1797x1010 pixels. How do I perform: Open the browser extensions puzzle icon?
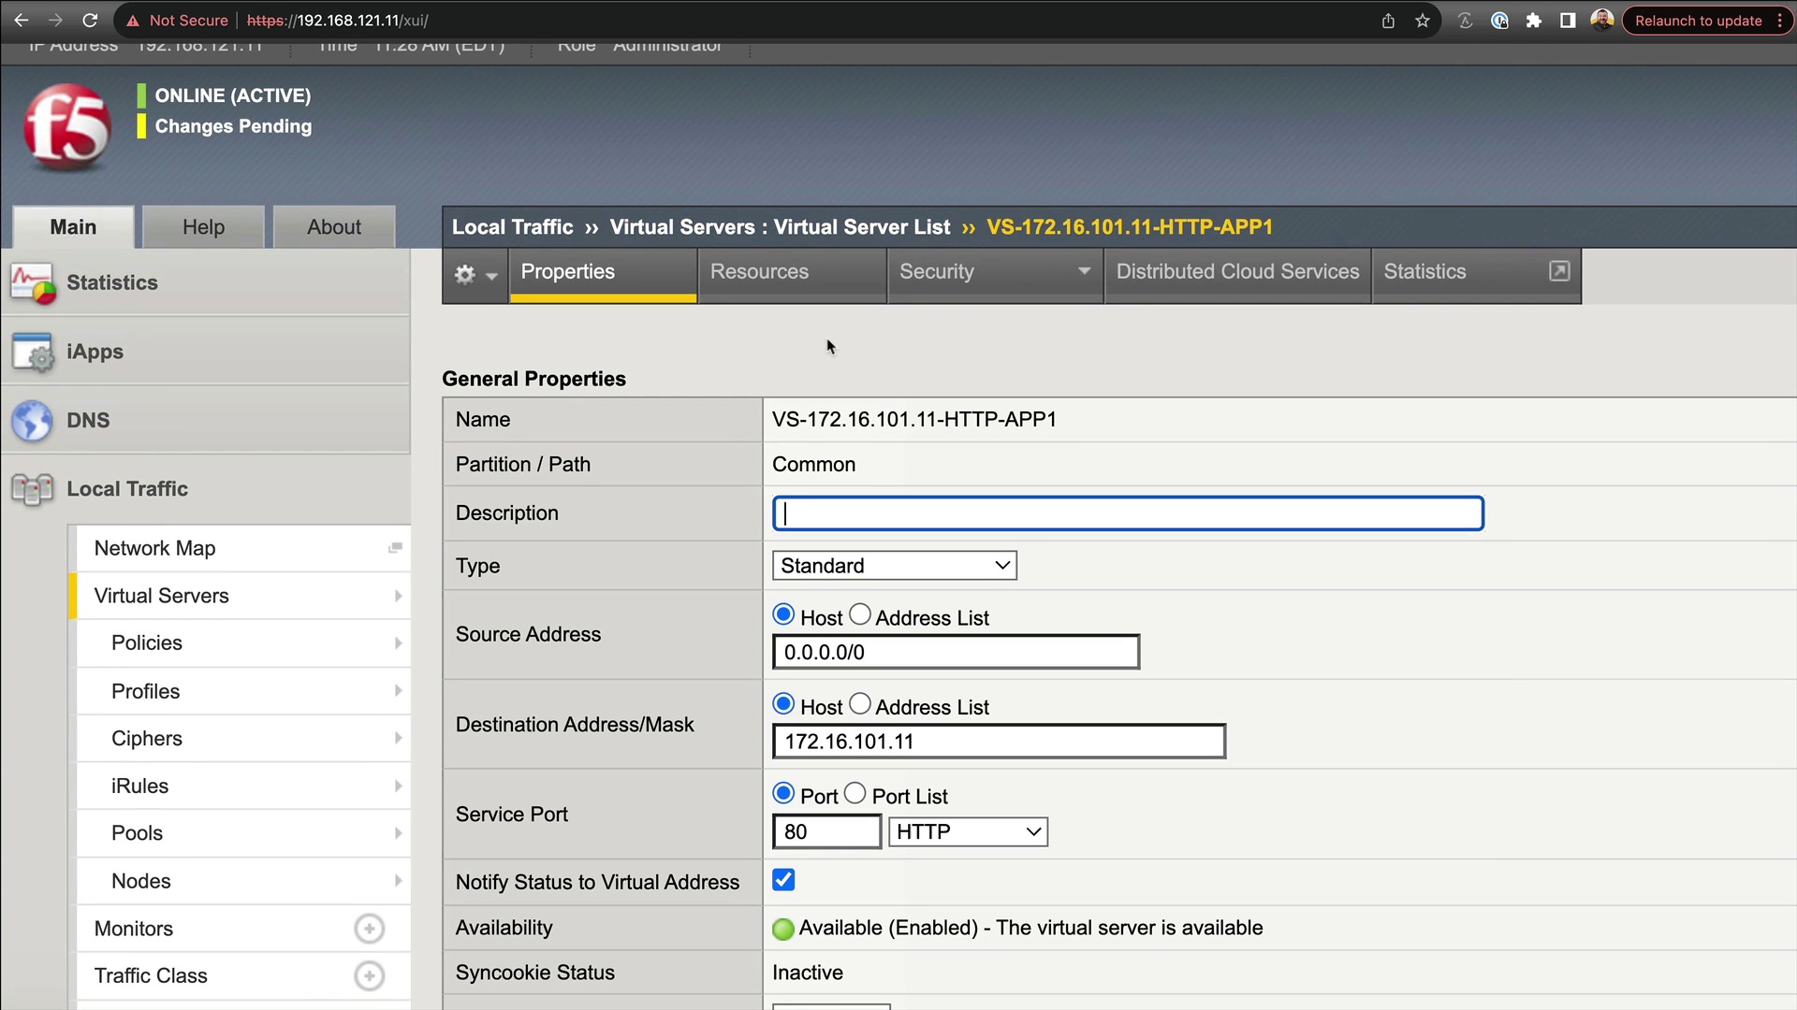1533,21
